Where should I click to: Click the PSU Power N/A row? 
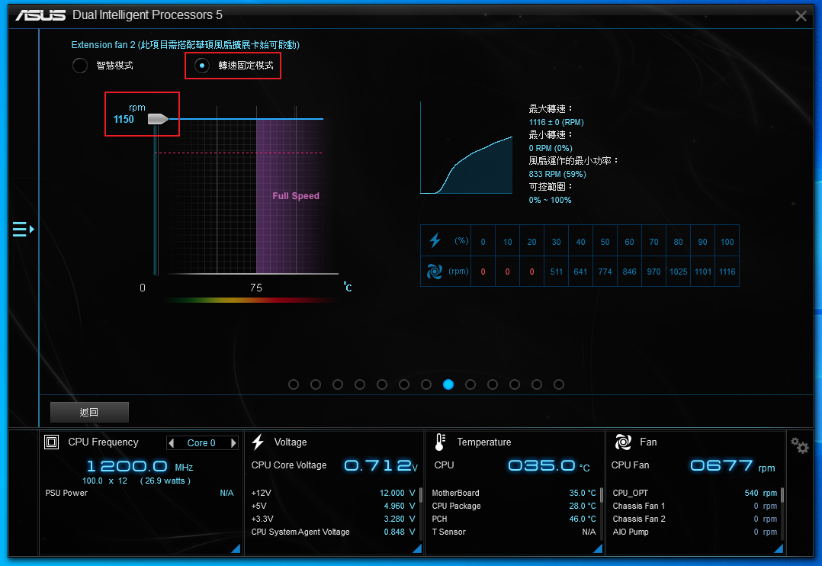[x=140, y=493]
